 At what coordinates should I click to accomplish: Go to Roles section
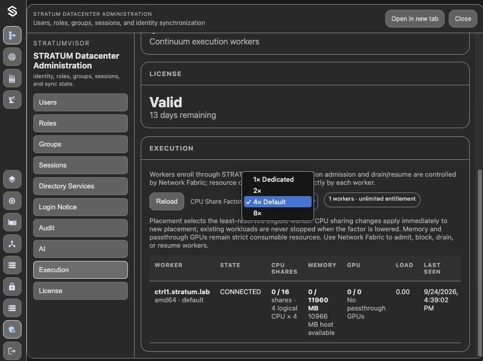point(80,123)
